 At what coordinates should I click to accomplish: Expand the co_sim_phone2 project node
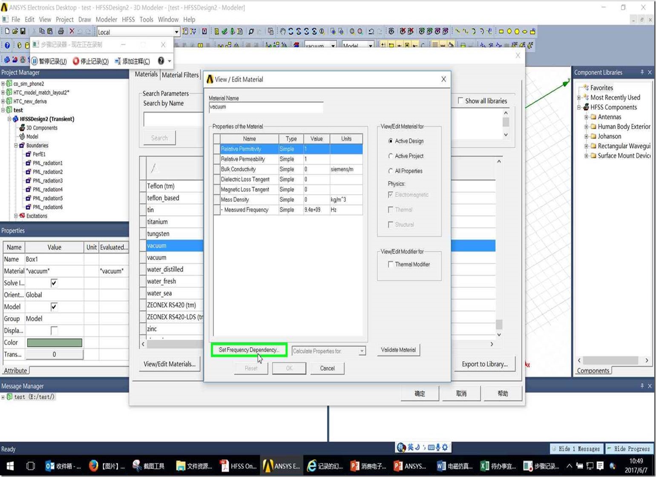3,84
